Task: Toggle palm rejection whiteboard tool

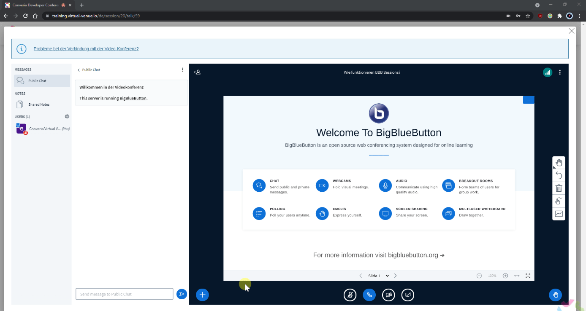Action: click(559, 201)
